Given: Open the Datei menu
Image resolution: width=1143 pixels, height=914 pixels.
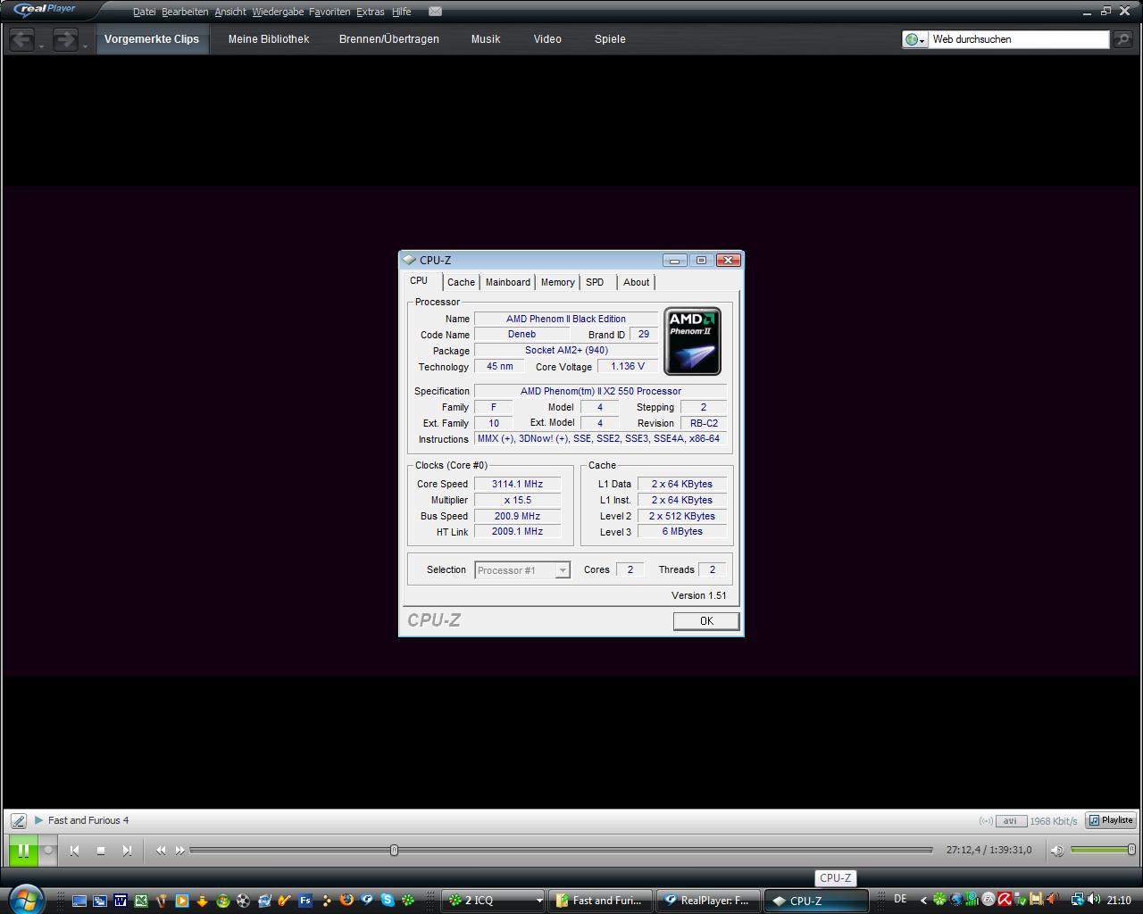Looking at the screenshot, I should [x=144, y=12].
